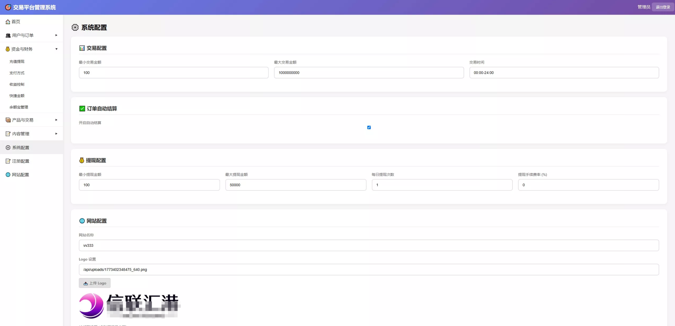675x326 pixels.
Task: Click the 注册配置 notepad icon in sidebar
Action: pos(8,161)
